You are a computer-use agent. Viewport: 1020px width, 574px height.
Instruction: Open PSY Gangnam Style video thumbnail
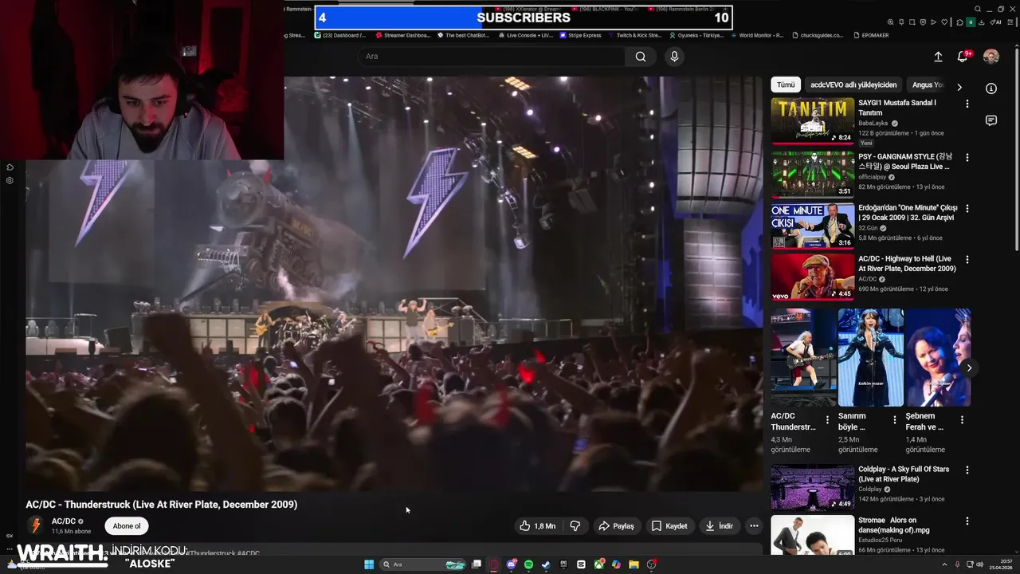[812, 174]
